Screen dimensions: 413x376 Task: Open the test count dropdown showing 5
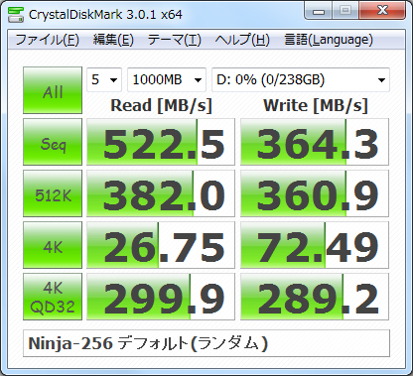(104, 79)
